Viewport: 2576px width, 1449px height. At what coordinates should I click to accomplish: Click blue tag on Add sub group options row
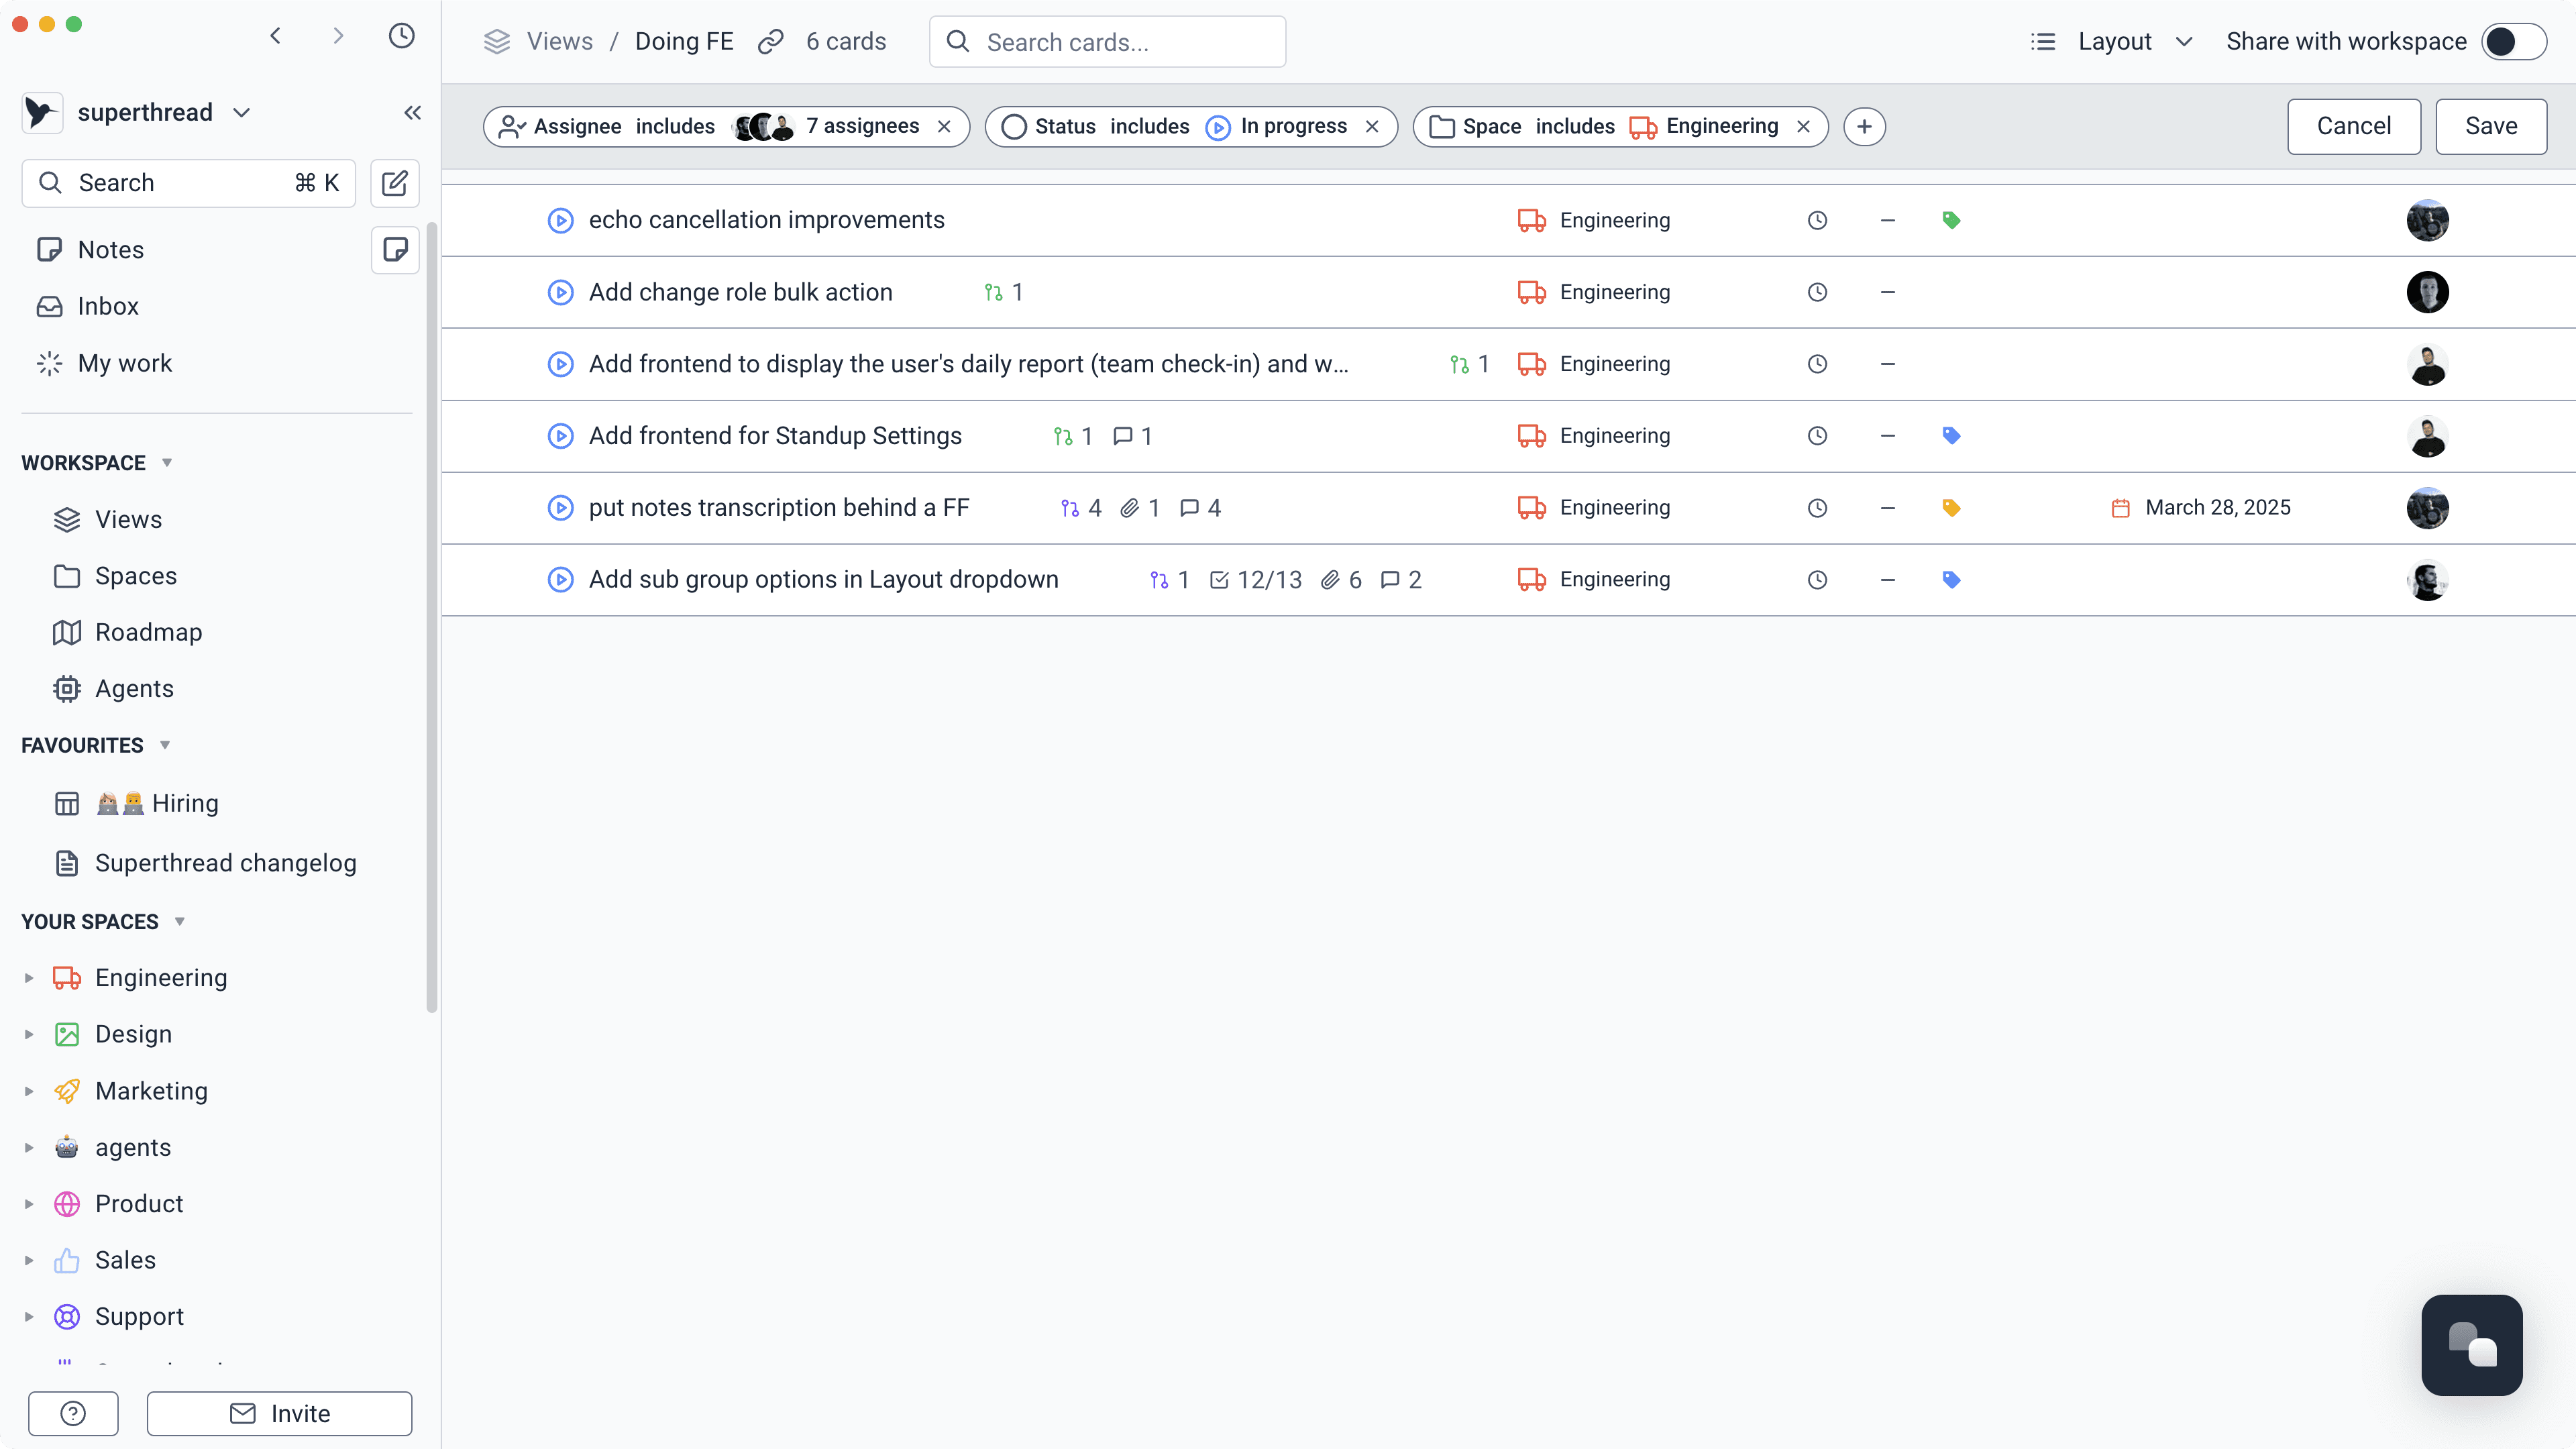pyautogui.click(x=1951, y=580)
